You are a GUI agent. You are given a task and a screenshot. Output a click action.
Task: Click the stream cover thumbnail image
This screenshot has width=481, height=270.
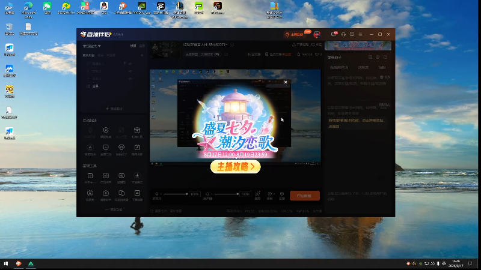pos(166,49)
